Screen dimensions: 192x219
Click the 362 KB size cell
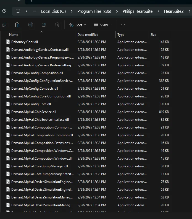click(x=164, y=81)
